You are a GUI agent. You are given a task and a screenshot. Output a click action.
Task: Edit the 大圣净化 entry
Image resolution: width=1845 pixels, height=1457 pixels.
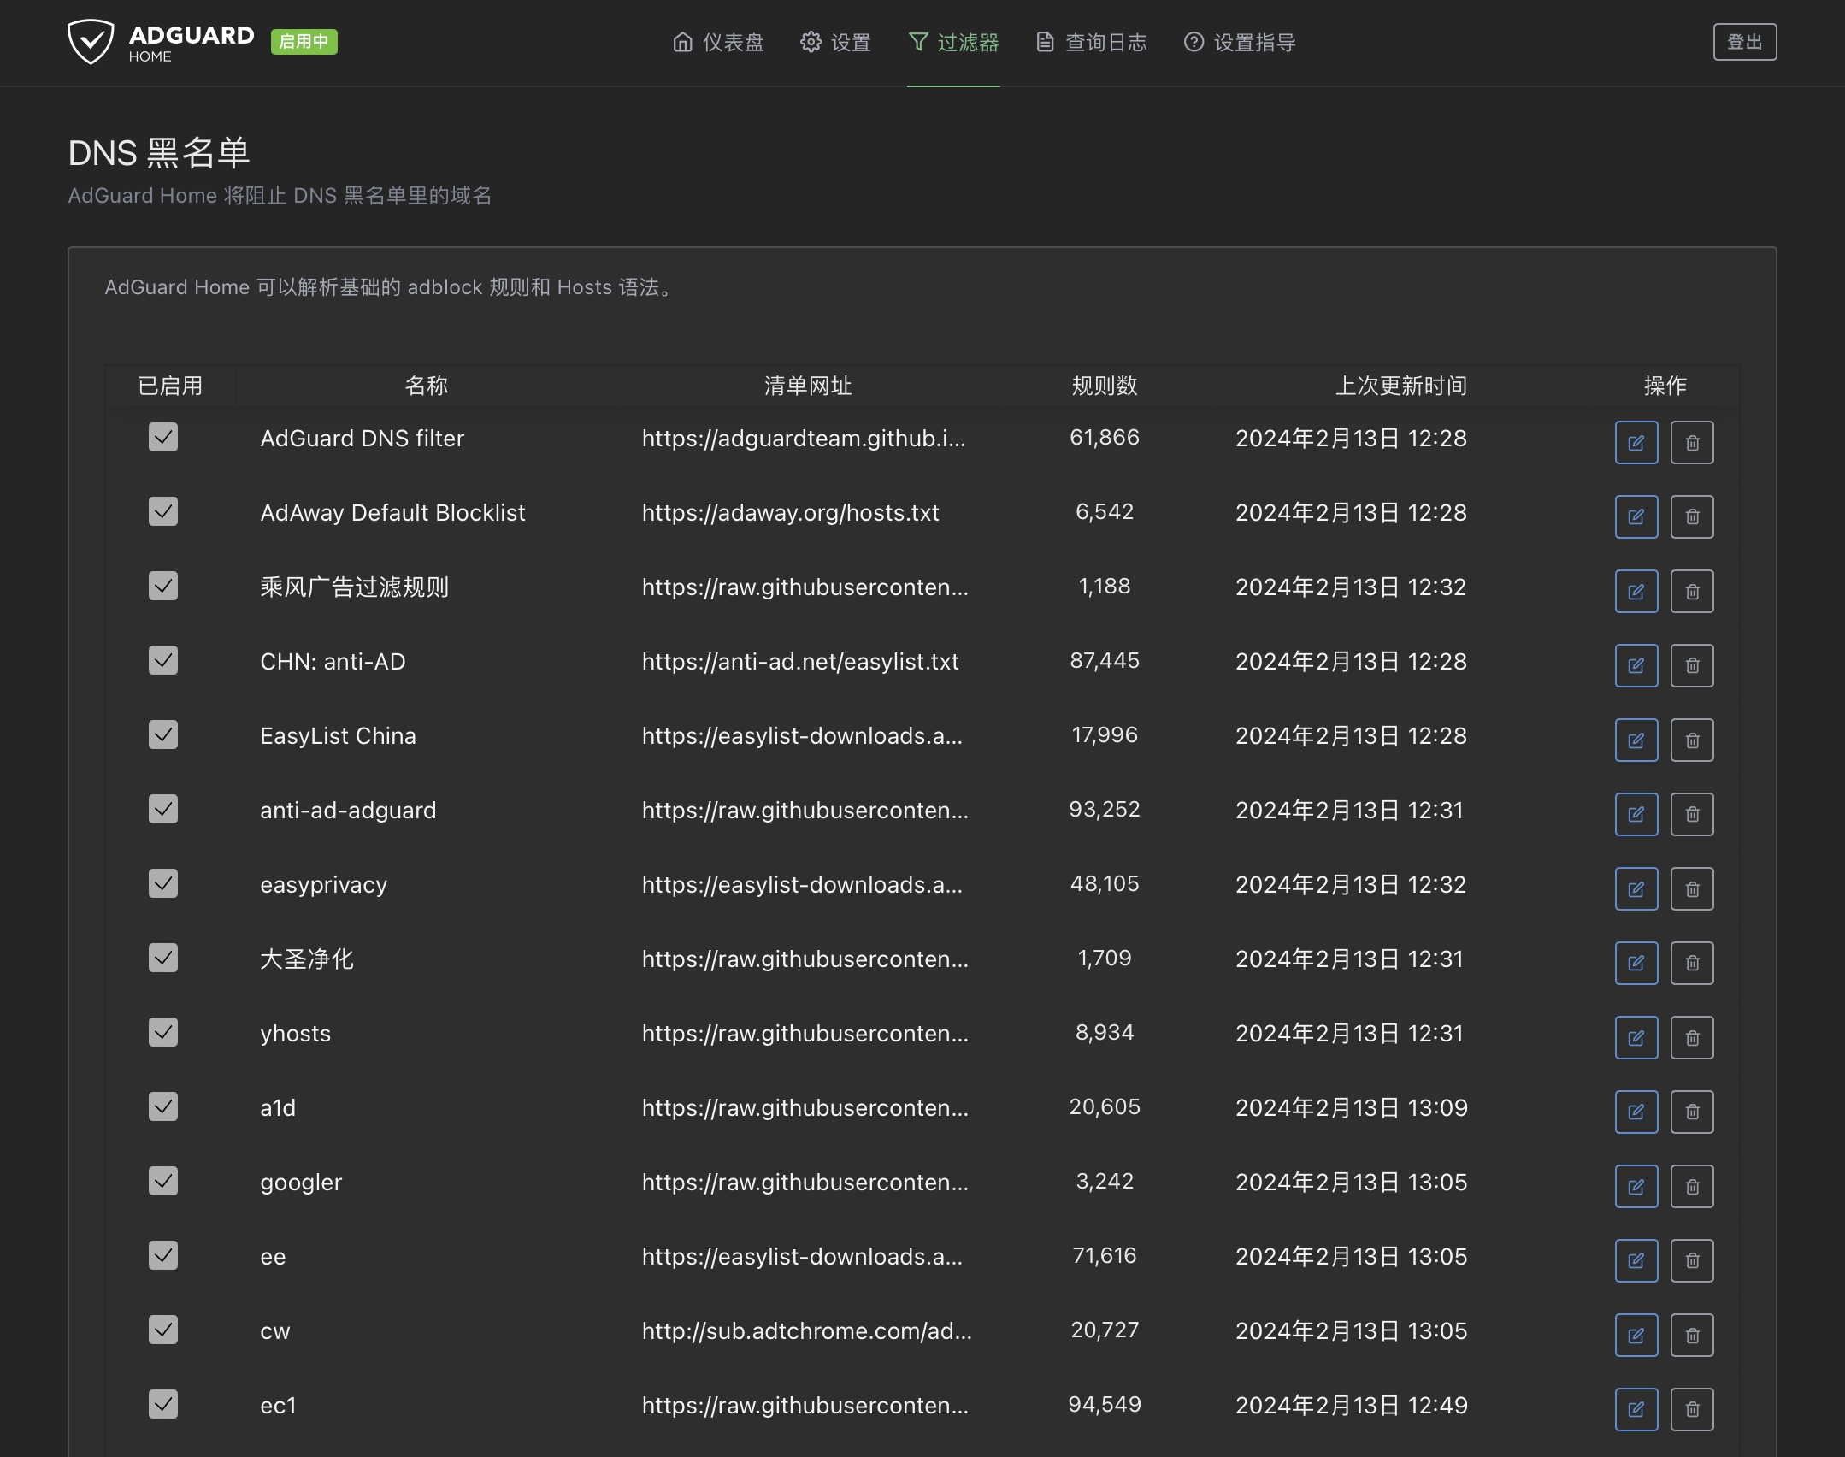[x=1636, y=963]
